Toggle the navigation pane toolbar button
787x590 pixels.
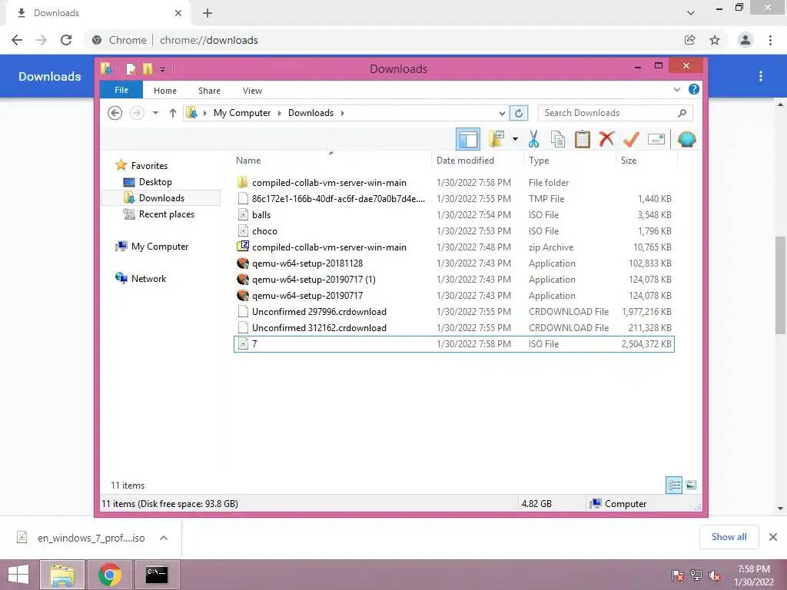[468, 139]
